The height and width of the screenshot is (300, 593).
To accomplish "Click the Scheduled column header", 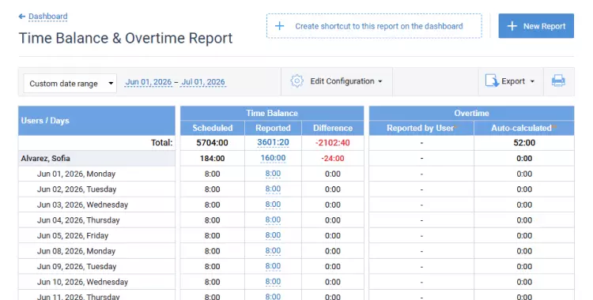I will (213, 128).
